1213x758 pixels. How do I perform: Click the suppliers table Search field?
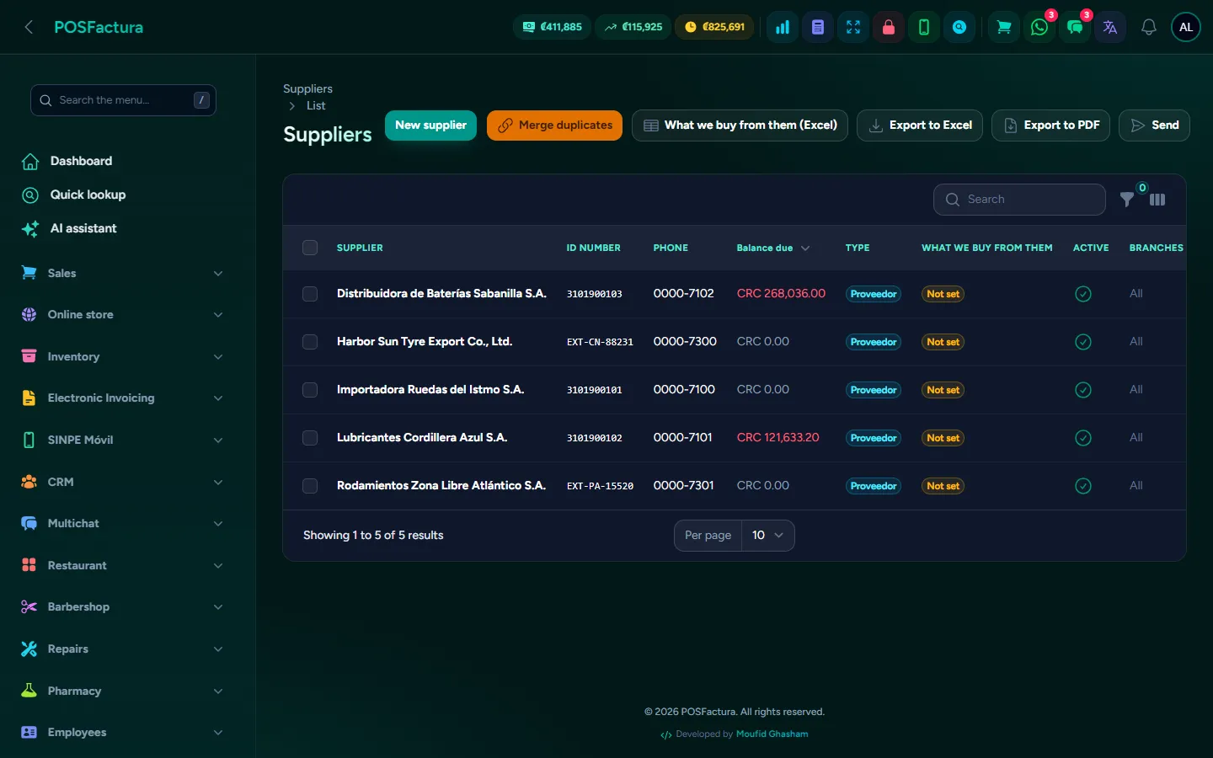point(1019,200)
